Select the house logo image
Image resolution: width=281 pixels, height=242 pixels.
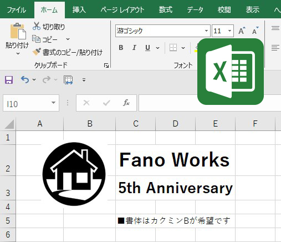point(74,174)
